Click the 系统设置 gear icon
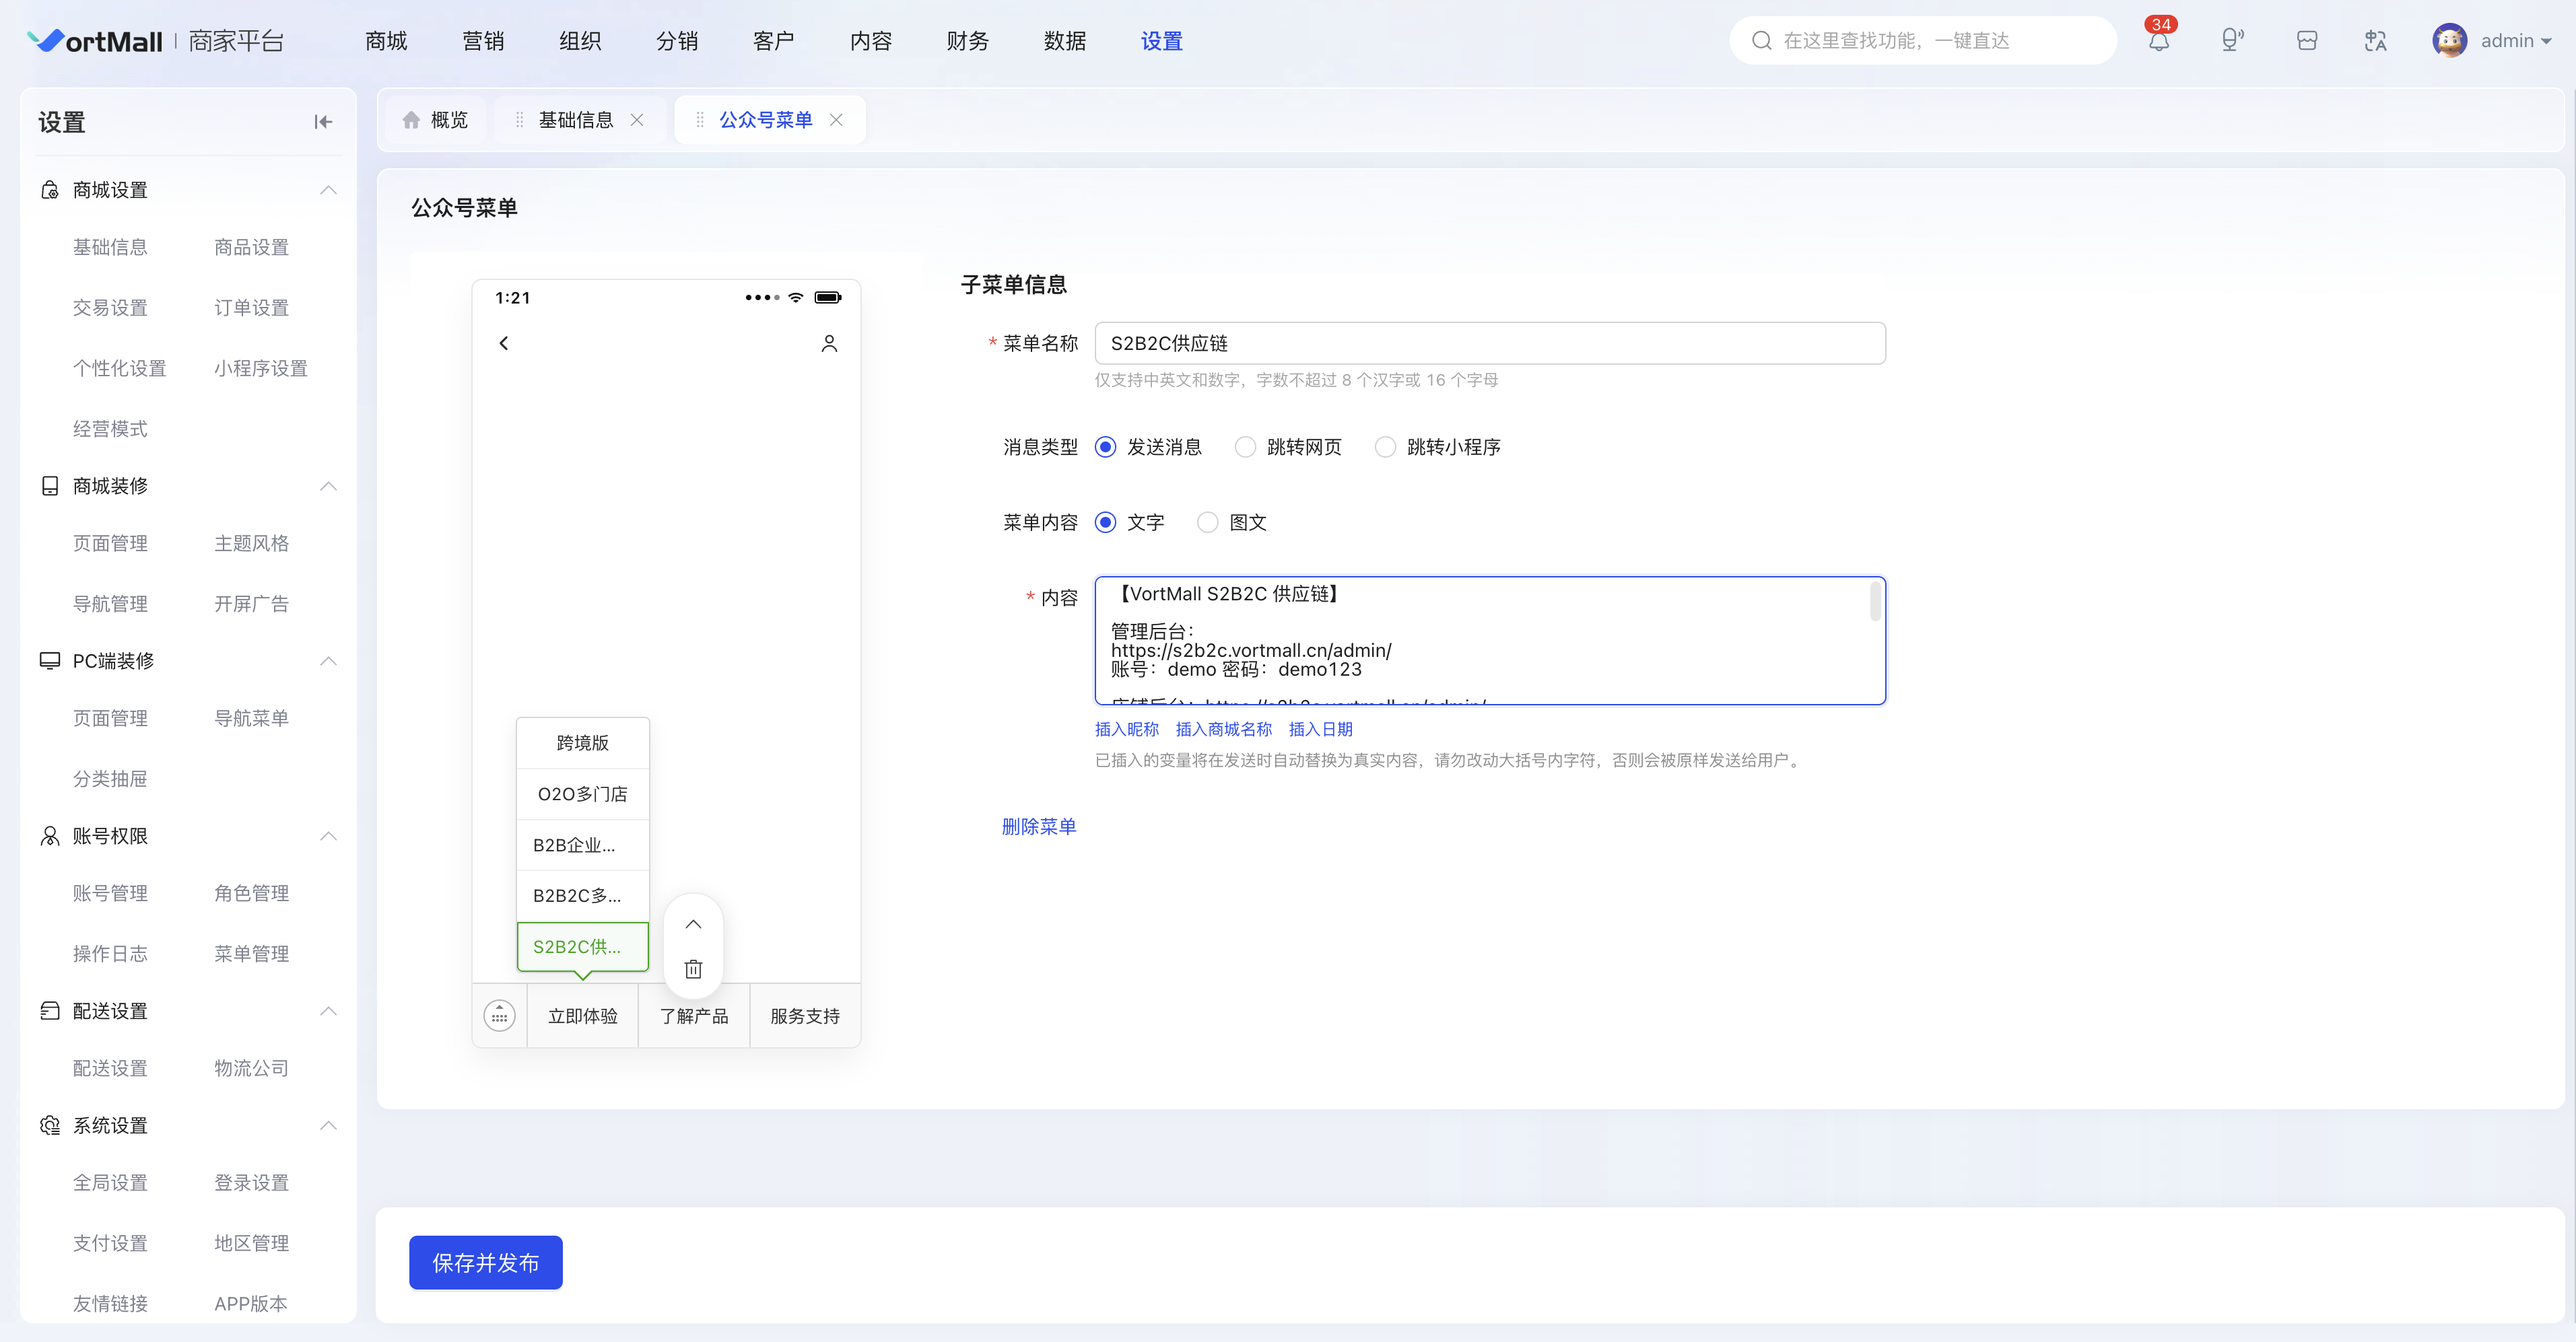Viewport: 2576px width, 1342px height. pos(49,1126)
